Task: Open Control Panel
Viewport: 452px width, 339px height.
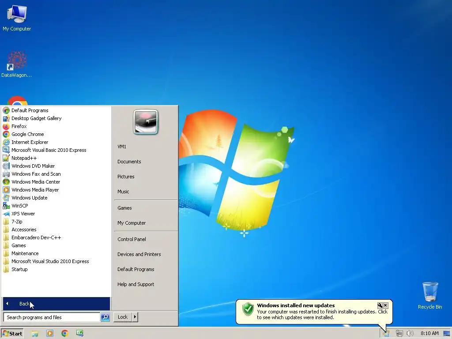Action: pos(132,239)
